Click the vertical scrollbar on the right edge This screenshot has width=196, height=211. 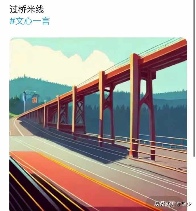pyautogui.click(x=194, y=78)
